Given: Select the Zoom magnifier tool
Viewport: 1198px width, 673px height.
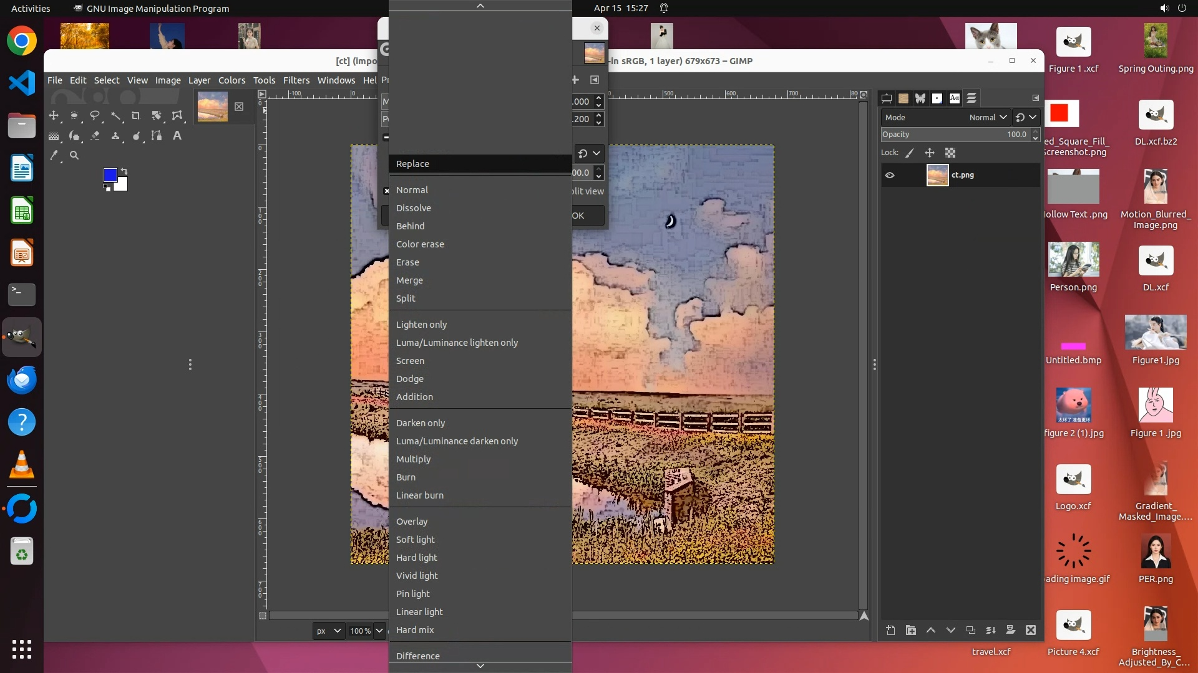Looking at the screenshot, I should [74, 156].
